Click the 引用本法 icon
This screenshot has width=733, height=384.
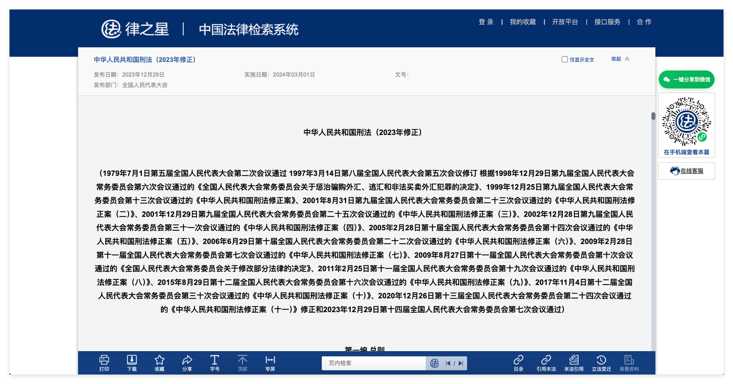pyautogui.click(x=546, y=360)
